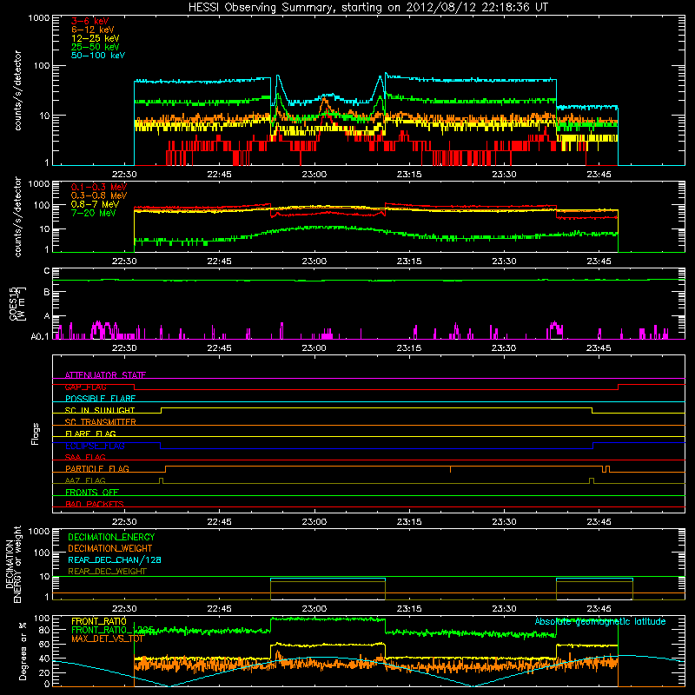The height and width of the screenshot is (695, 695).
Task: Click the C level label on GOES15 axis
Action: pyautogui.click(x=47, y=271)
